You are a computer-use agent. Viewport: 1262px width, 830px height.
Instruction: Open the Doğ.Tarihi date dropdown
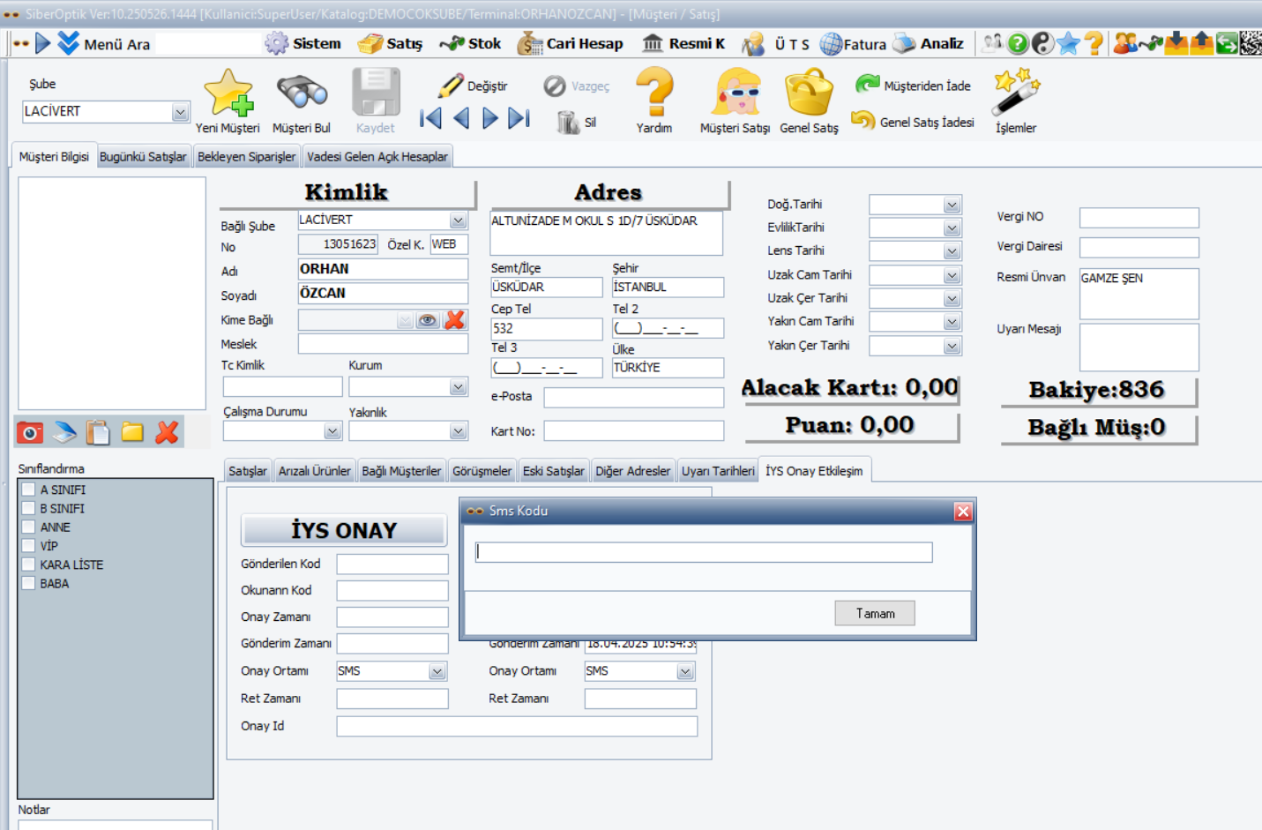pyautogui.click(x=952, y=206)
